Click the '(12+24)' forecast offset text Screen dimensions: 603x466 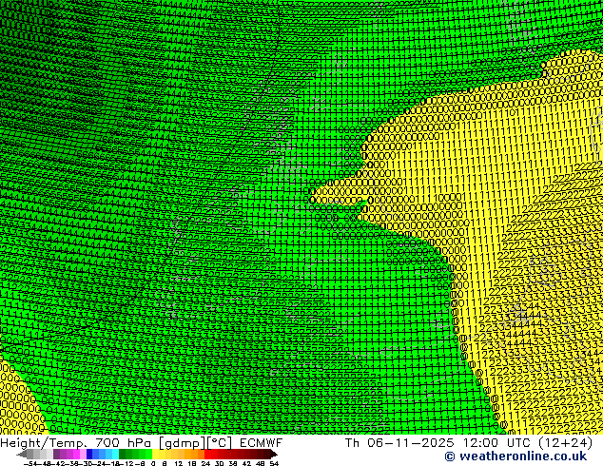point(566,443)
